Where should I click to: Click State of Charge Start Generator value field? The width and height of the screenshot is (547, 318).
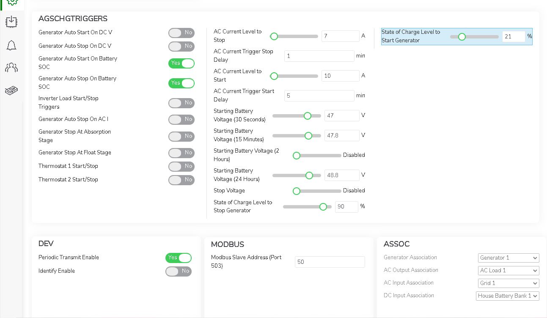point(513,37)
